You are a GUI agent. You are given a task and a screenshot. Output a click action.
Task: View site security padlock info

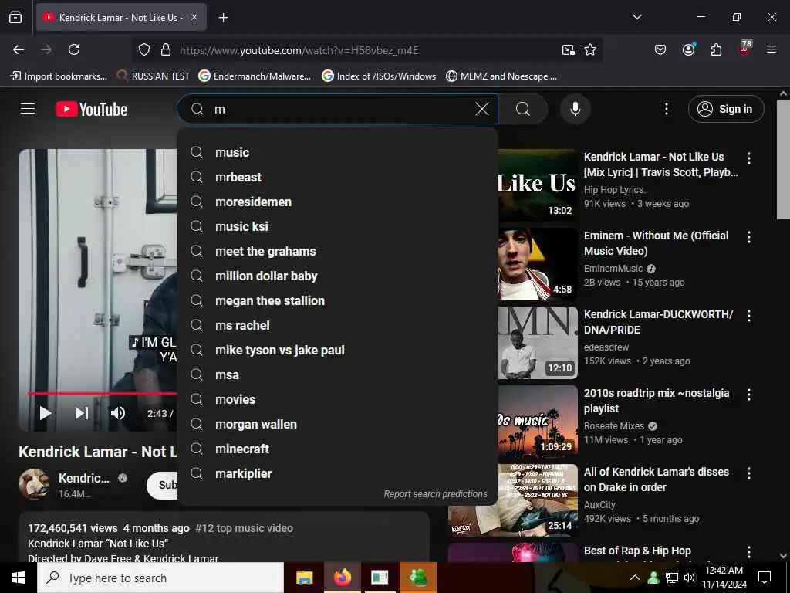pyautogui.click(x=165, y=50)
